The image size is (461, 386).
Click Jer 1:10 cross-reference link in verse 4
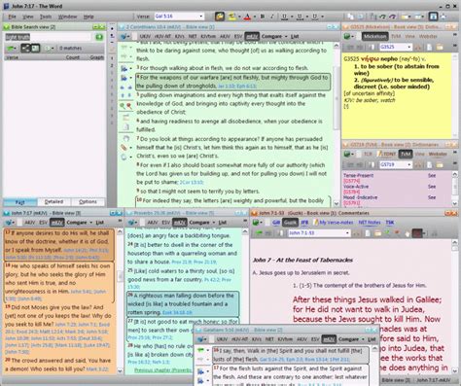[227, 87]
